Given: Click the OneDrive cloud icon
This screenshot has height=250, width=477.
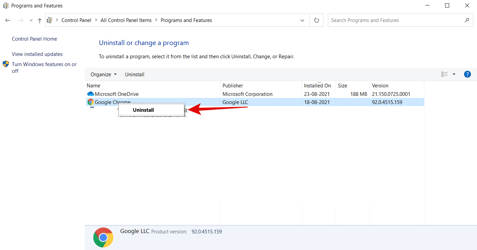Looking at the screenshot, I should 90,94.
